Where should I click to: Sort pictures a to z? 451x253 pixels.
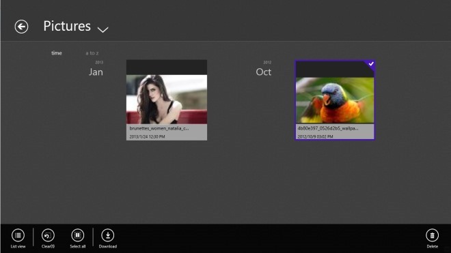(x=92, y=53)
